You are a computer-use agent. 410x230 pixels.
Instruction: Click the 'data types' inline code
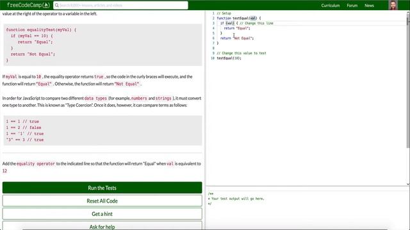(x=95, y=98)
